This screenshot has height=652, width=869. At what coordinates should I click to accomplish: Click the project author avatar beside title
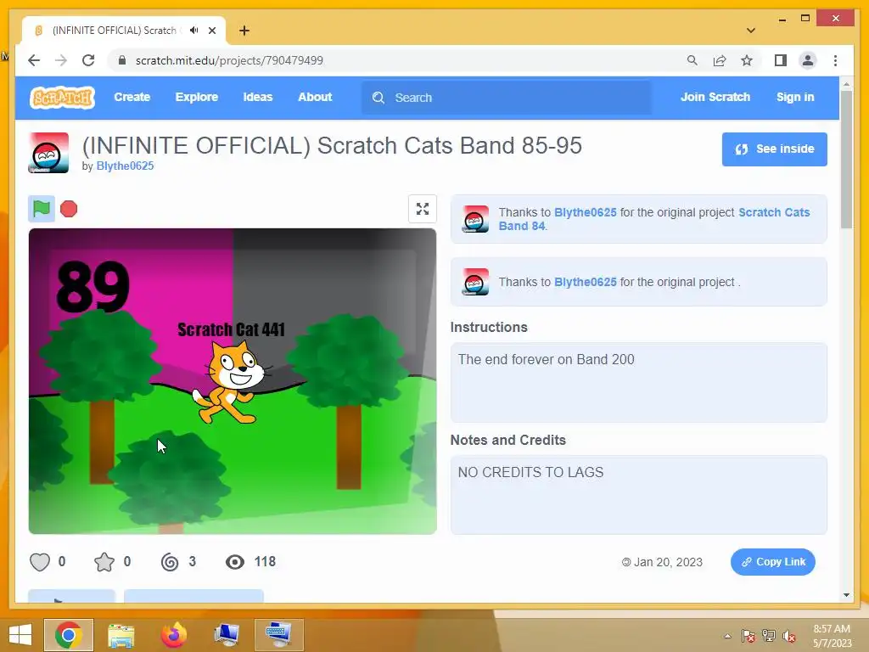pyautogui.click(x=48, y=153)
